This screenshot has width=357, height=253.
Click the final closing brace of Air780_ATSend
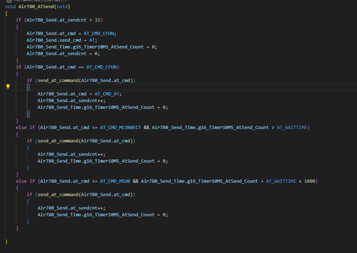(x=6, y=242)
